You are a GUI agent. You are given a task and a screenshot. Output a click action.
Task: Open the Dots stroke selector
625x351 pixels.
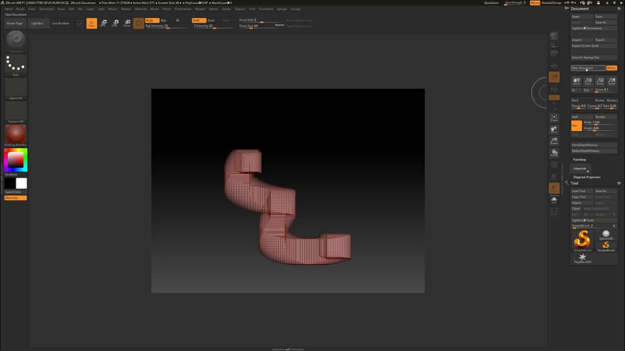point(16,65)
